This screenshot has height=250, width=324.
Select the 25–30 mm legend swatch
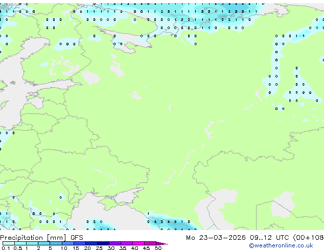click(x=103, y=243)
